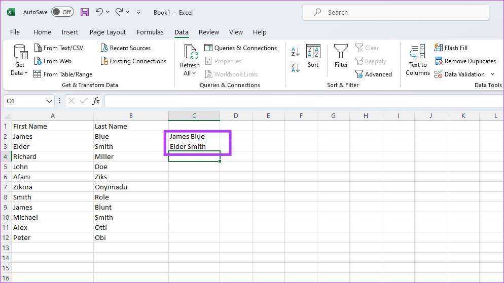Viewport: 504px width, 283px height.
Task: Select the 'Last Name' header cell
Action: (131, 126)
